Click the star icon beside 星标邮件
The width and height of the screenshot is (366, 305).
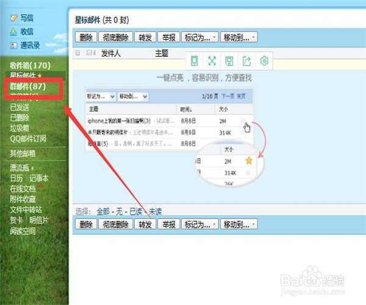tap(40, 76)
